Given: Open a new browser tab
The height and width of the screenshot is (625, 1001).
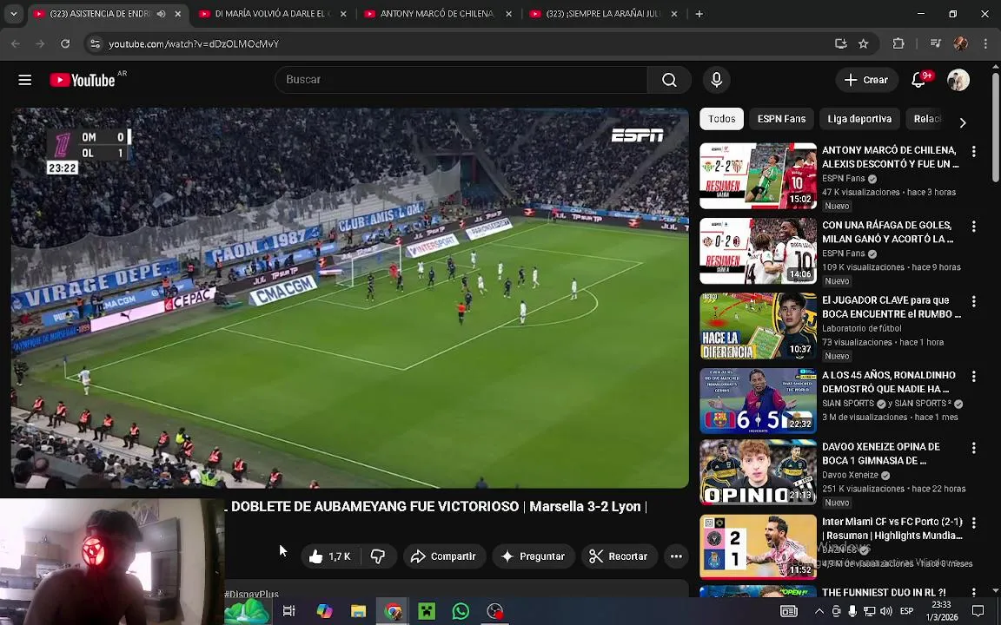Looking at the screenshot, I should [x=699, y=14].
